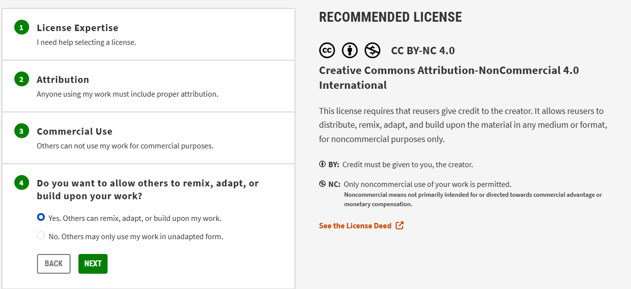Click the NonCommercial crossed-dollar icon

click(x=372, y=50)
